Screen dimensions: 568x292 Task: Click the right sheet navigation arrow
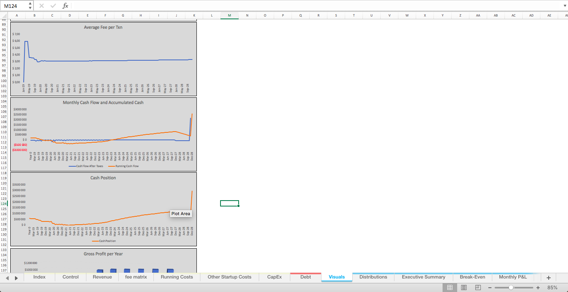pos(16,277)
